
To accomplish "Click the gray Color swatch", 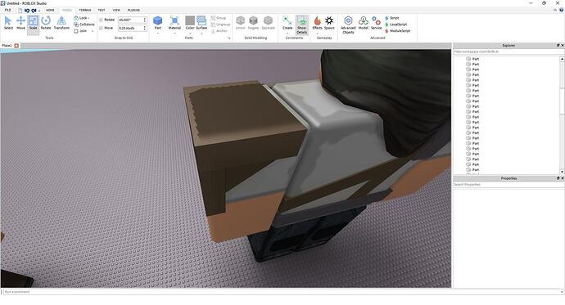I will [x=190, y=20].
